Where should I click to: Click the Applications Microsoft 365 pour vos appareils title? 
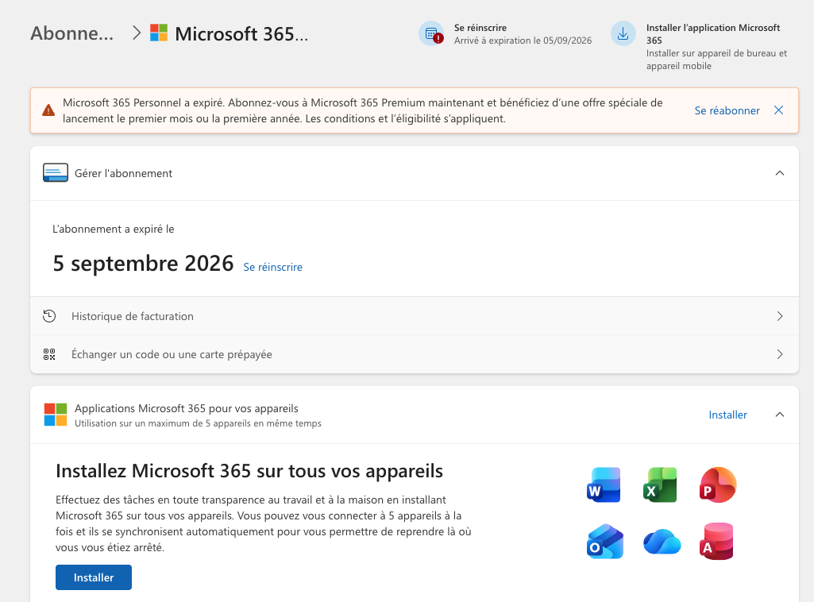point(187,408)
